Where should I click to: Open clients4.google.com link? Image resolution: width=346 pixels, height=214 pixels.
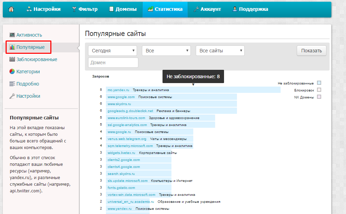(124, 167)
